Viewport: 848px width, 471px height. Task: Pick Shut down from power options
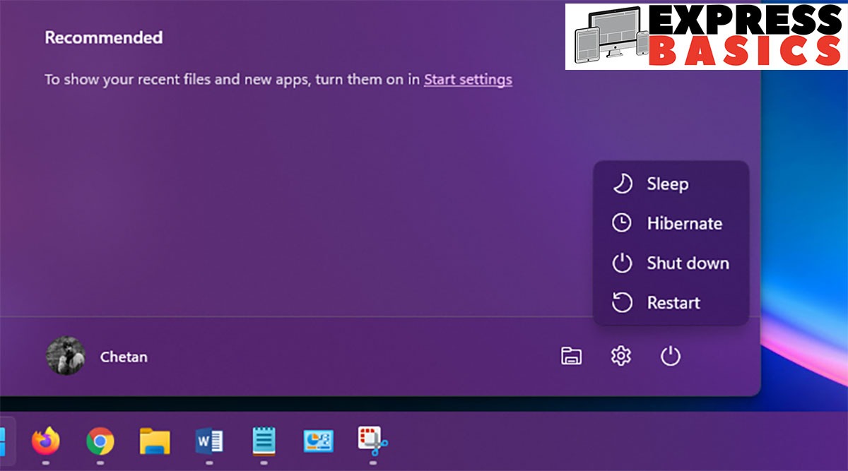tap(688, 263)
